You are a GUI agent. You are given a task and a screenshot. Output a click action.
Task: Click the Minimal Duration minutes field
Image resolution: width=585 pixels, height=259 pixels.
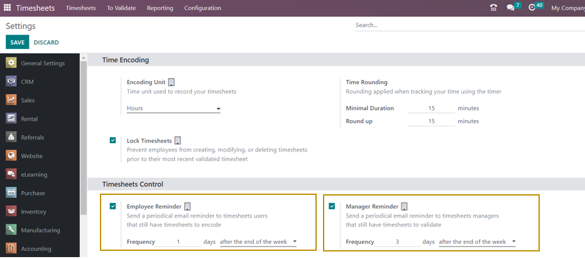(431, 108)
